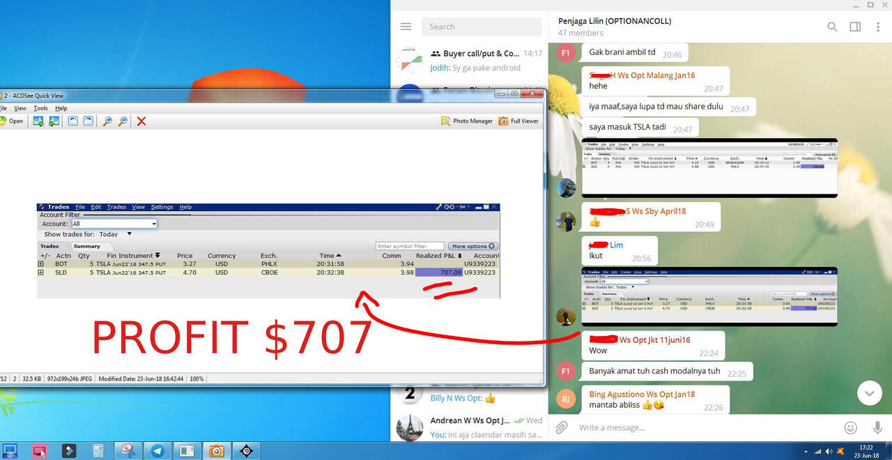
Task: Click the Modified Date entry in status bar
Action: tap(142, 378)
